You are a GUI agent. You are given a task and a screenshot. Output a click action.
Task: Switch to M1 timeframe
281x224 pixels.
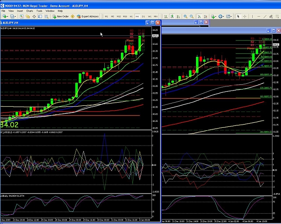coord(107,17)
